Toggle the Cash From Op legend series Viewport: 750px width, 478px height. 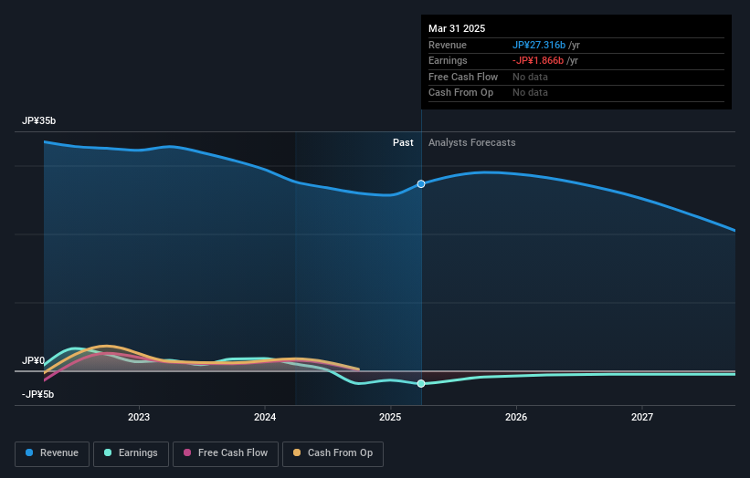[x=333, y=453]
